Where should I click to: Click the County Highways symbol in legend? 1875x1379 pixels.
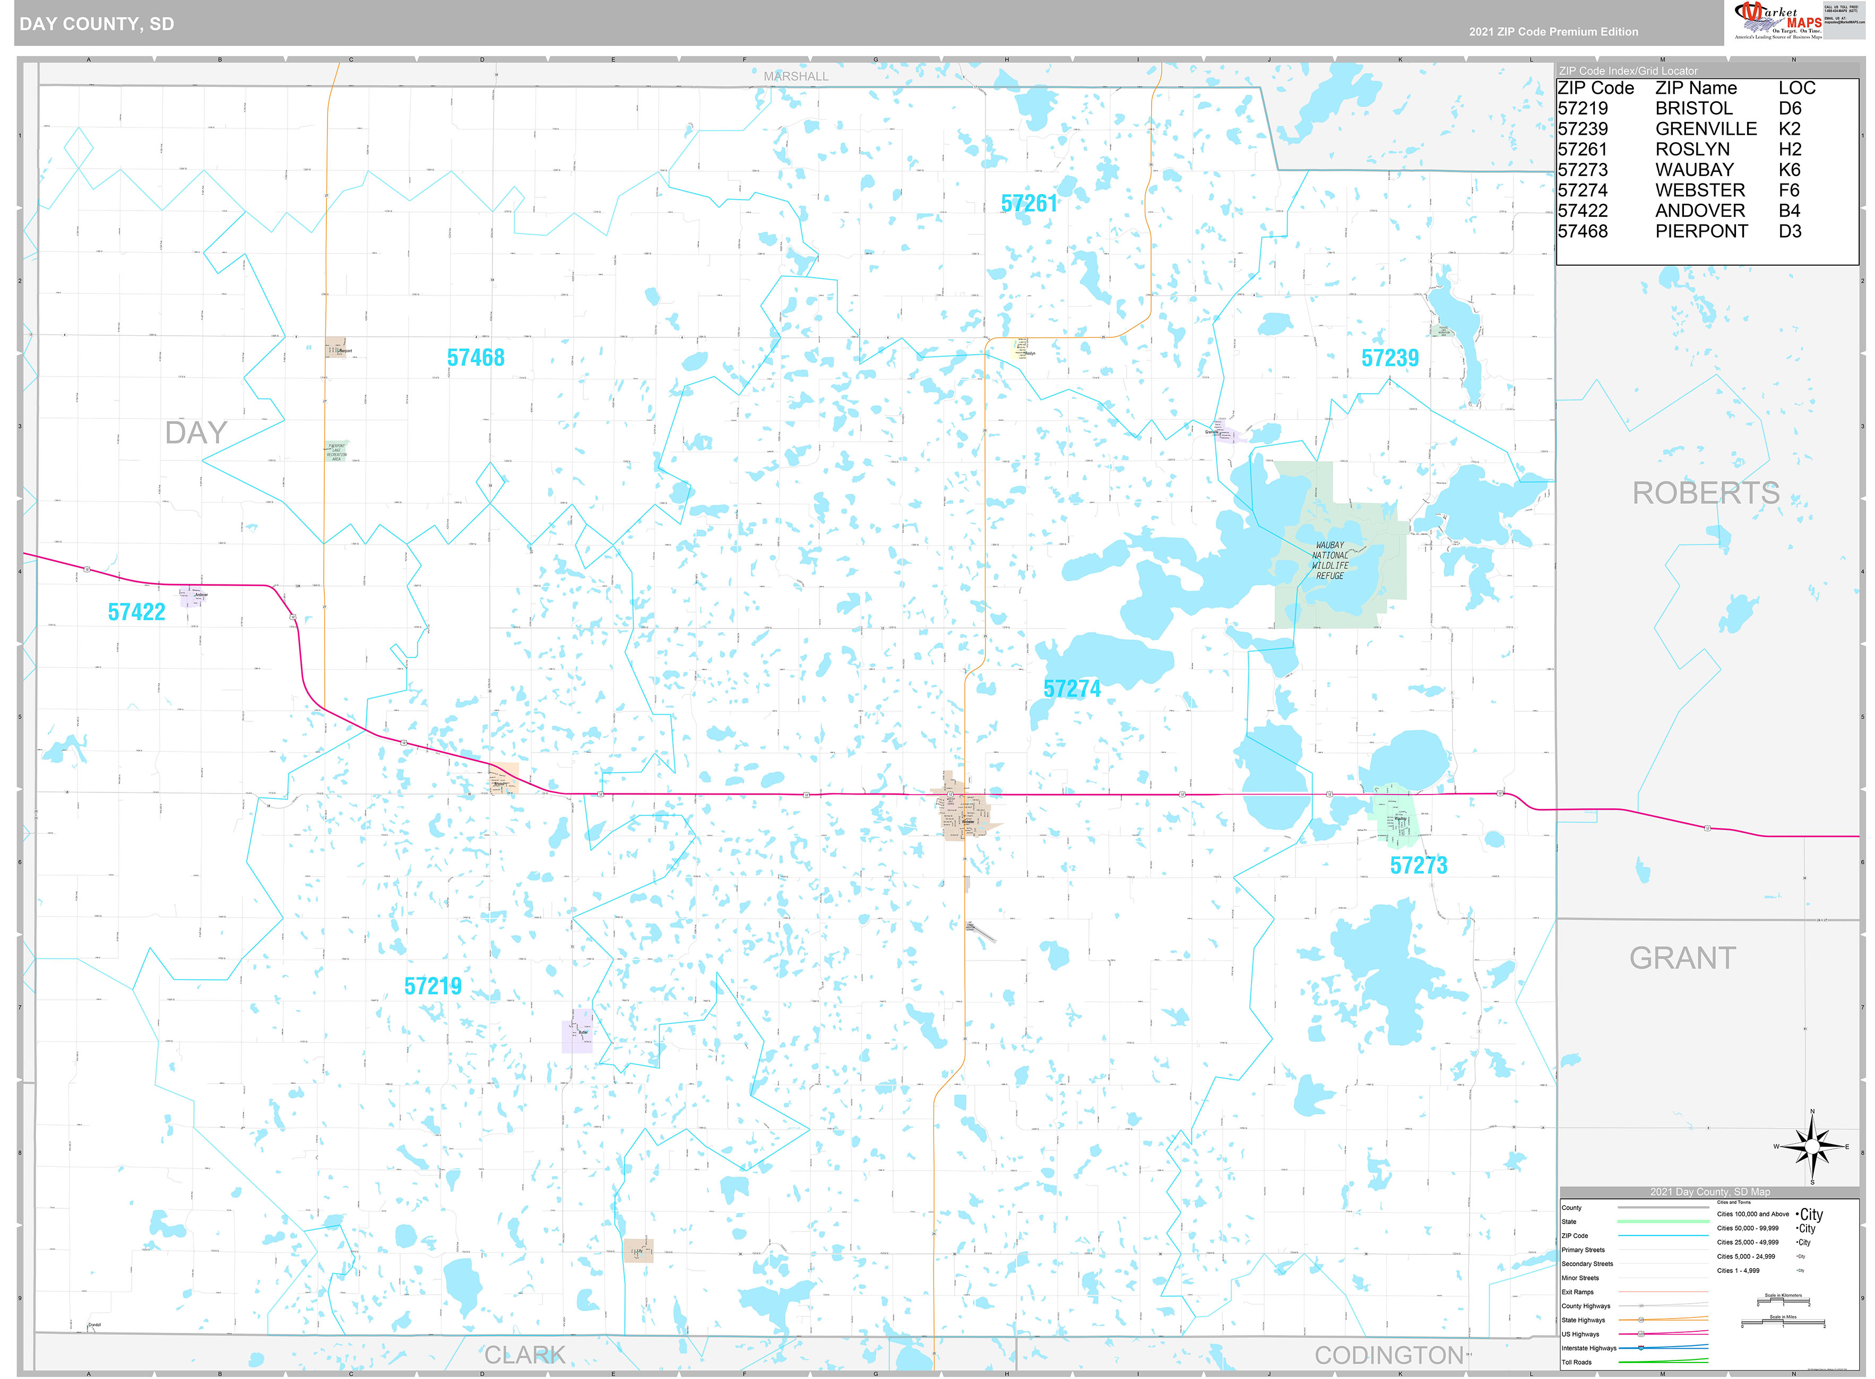pyautogui.click(x=1641, y=1306)
